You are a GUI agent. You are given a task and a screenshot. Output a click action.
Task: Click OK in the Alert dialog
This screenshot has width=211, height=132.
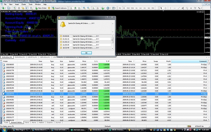[86, 53]
